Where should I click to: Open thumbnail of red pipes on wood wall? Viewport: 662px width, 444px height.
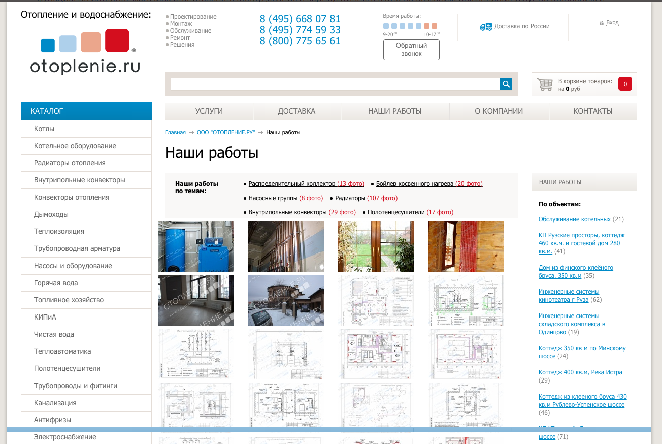(x=466, y=246)
